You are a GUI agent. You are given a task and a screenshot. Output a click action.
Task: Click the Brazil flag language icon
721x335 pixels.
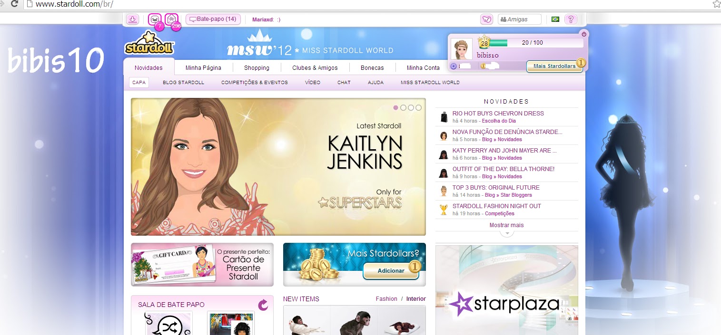pos(555,19)
